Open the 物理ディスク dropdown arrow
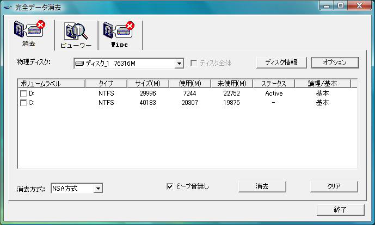The height and width of the screenshot is (225, 375). click(x=179, y=64)
